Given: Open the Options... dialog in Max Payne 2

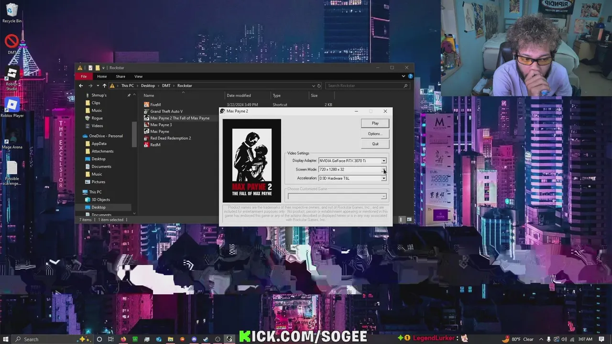Looking at the screenshot, I should pos(375,134).
